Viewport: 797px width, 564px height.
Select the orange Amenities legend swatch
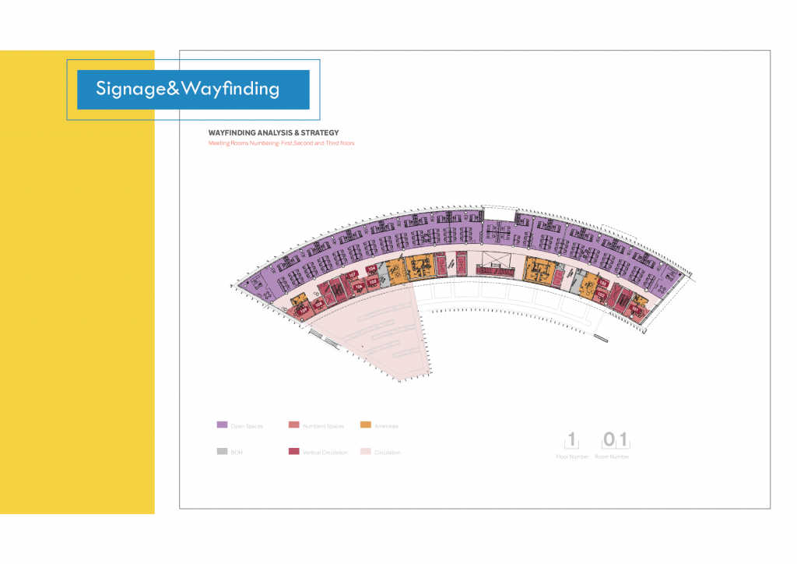(365, 425)
